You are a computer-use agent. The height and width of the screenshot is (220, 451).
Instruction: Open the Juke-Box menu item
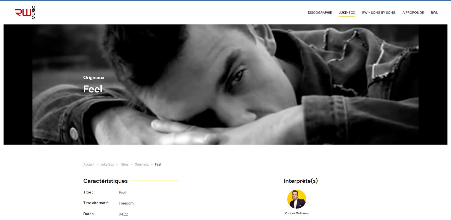[347, 13]
